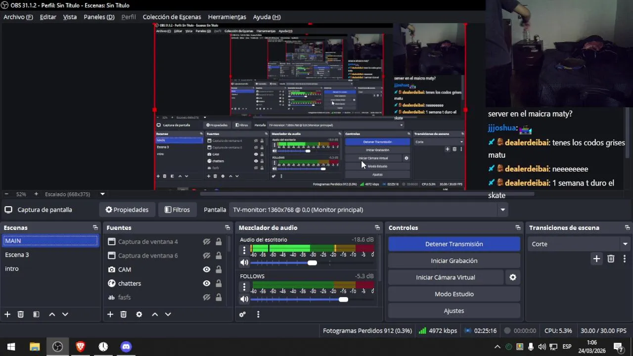Hide the chatters source
The height and width of the screenshot is (356, 633).
pyautogui.click(x=207, y=283)
